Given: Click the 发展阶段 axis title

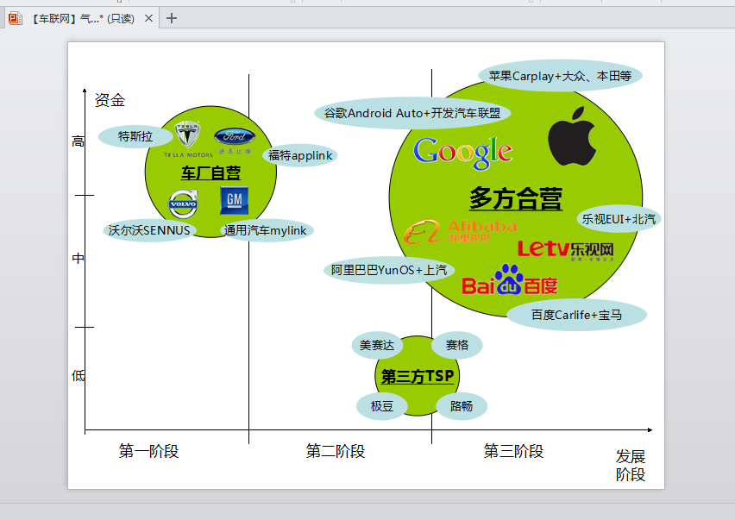Looking at the screenshot, I should tap(631, 465).
